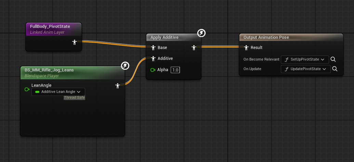Open the SetUpPivotState function dropdown
354x162 pixels.
click(305, 60)
